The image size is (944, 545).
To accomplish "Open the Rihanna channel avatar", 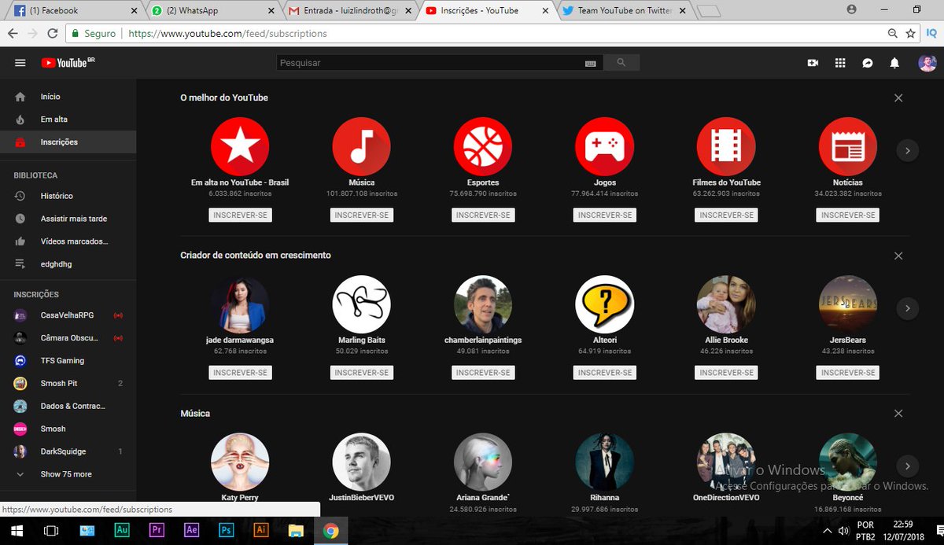I will tap(605, 462).
